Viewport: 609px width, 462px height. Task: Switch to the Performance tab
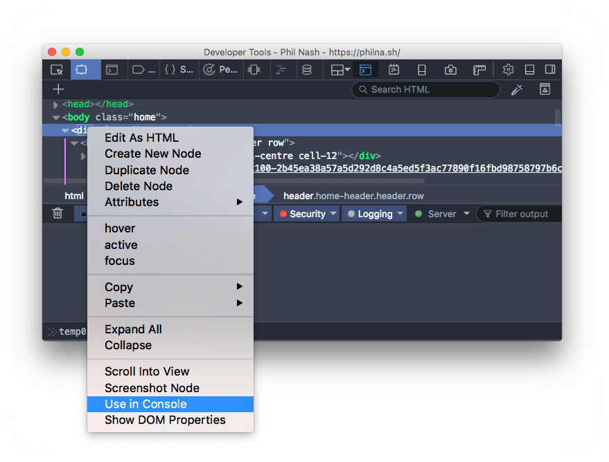pyautogui.click(x=220, y=70)
